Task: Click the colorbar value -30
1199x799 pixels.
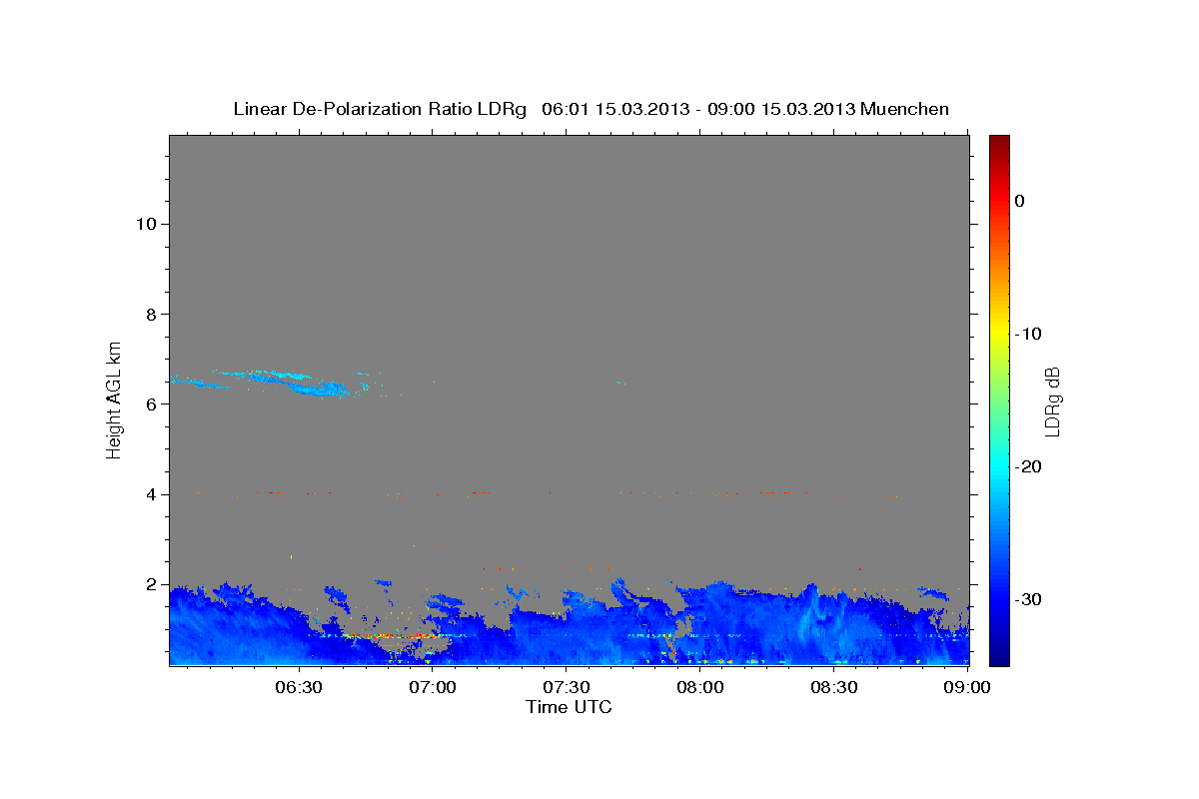Action: click(x=1029, y=599)
